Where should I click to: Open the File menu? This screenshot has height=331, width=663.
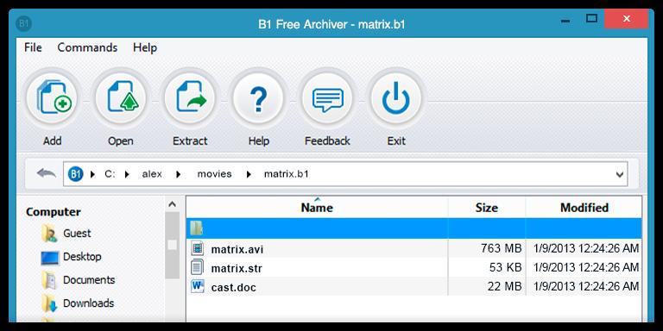[x=33, y=47]
